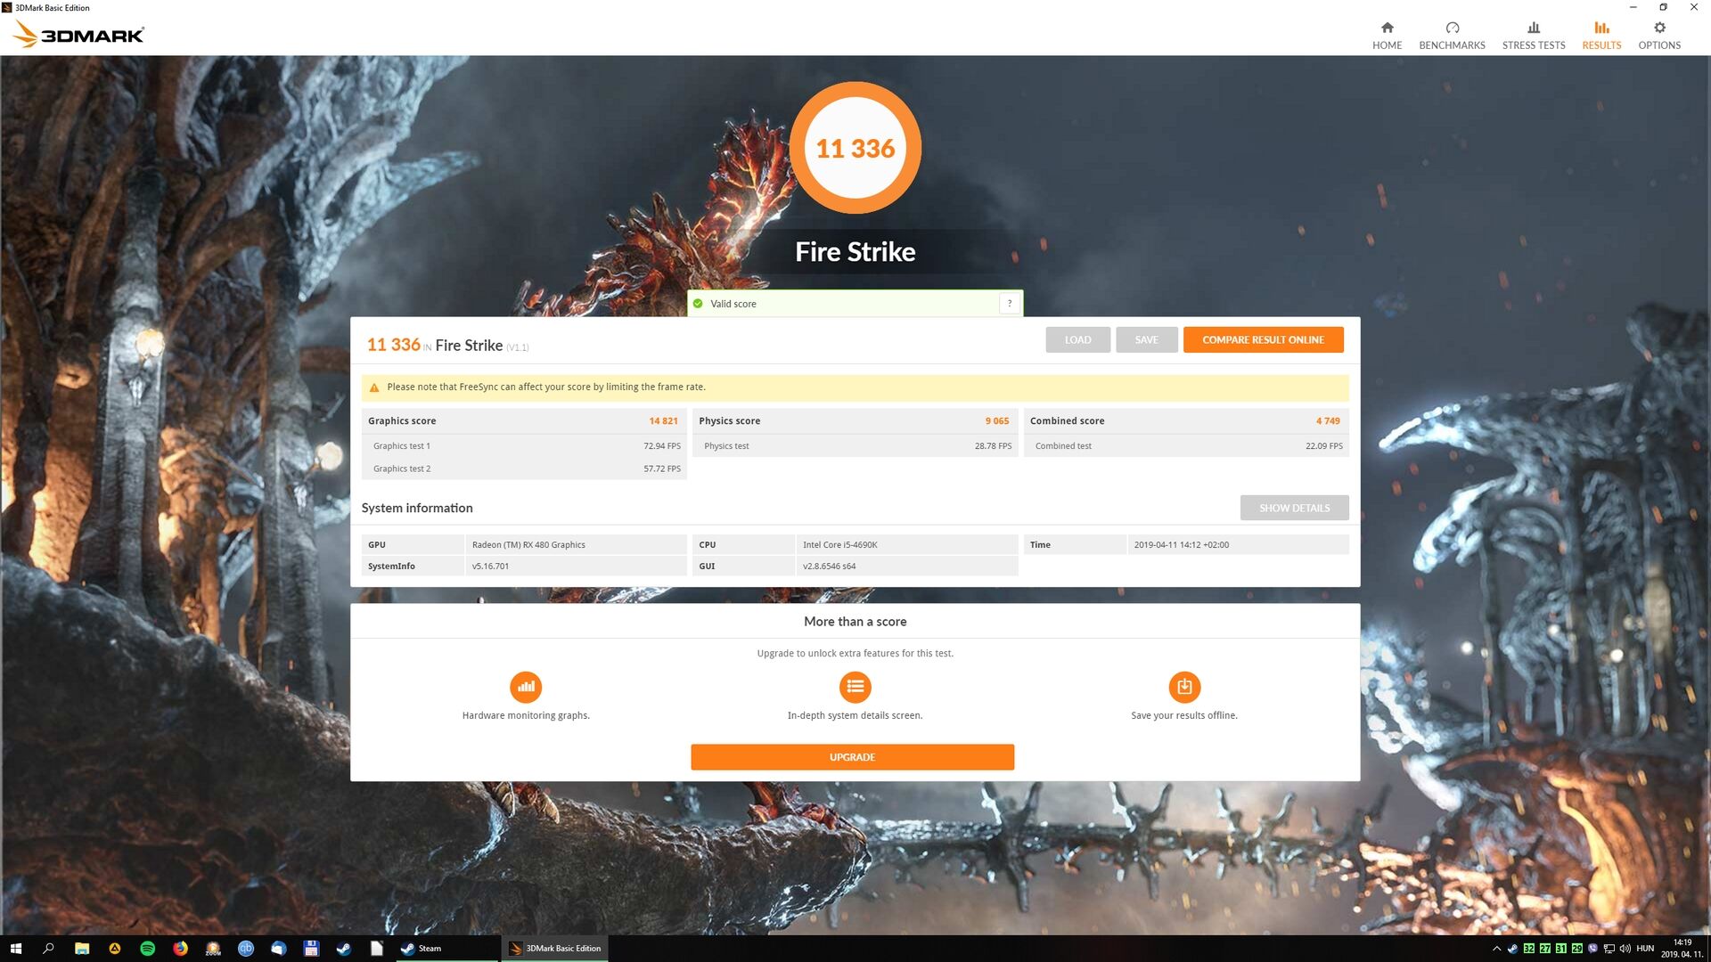Image resolution: width=1711 pixels, height=962 pixels.
Task: Click the volume tray icon
Action: click(1625, 949)
